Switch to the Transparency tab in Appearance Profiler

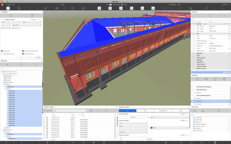(x=163, y=111)
